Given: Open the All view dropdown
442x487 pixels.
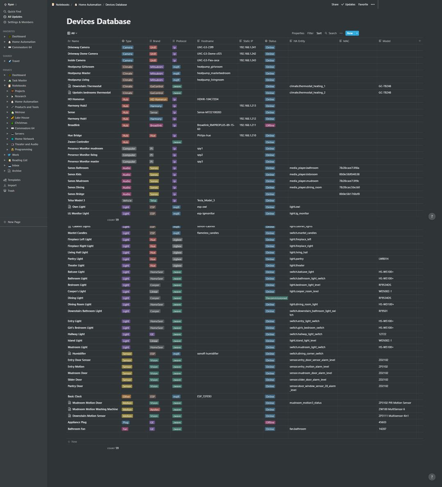Looking at the screenshot, I should click(72, 33).
